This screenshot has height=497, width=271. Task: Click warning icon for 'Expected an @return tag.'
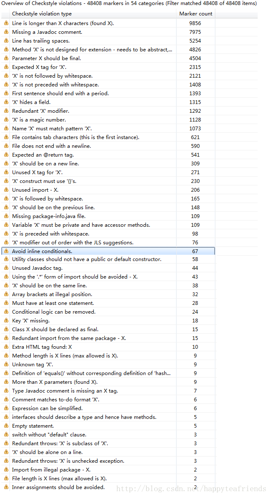(6, 155)
